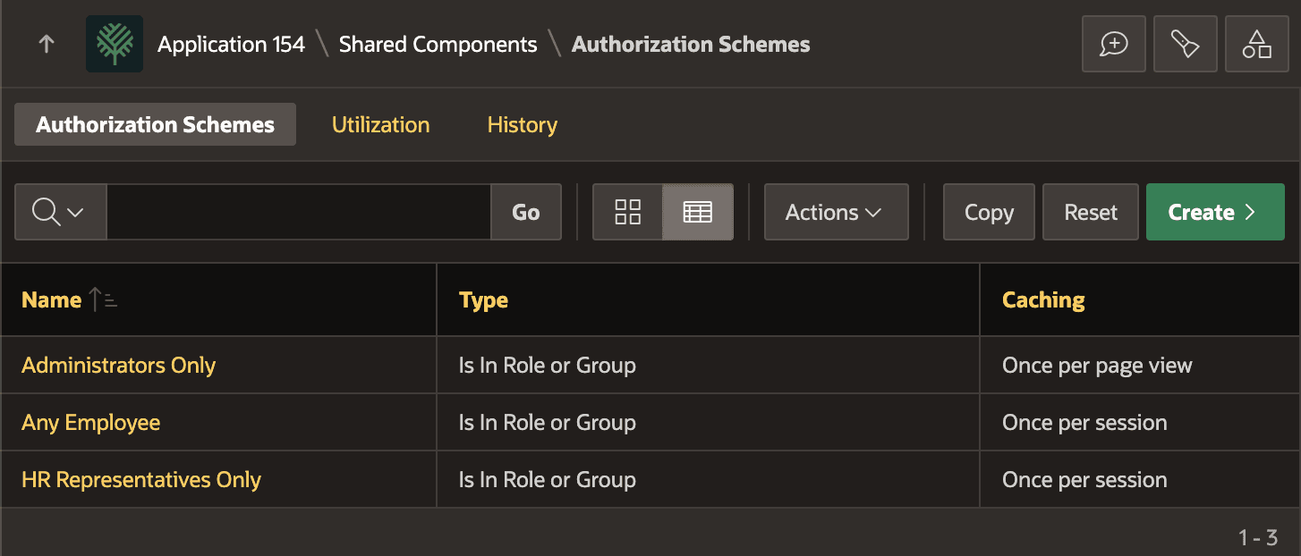The image size is (1301, 556).
Task: Click the Caching column header
Action: click(x=1043, y=299)
